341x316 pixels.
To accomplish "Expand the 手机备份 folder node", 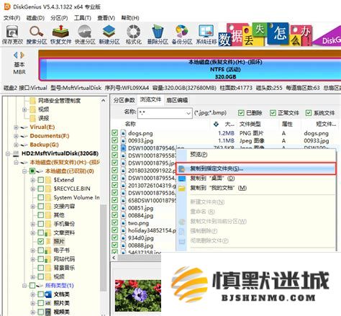I will point(32,224).
